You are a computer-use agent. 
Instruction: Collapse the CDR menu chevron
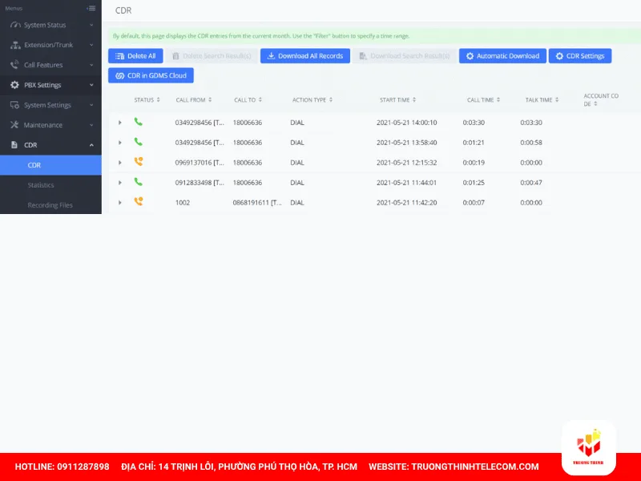point(91,145)
